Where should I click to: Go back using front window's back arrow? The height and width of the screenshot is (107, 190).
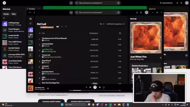tap(34, 12)
